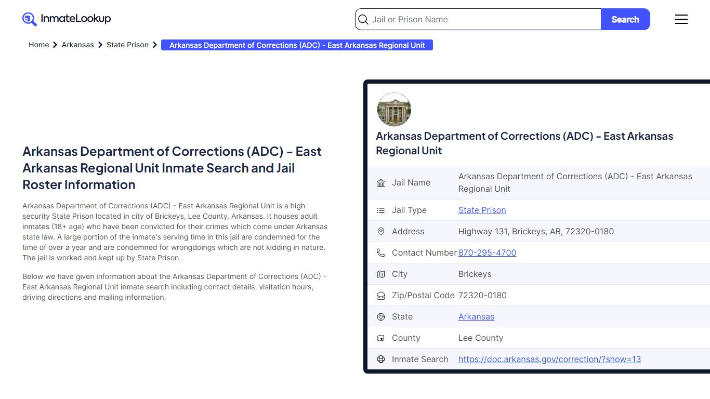Image resolution: width=710 pixels, height=399 pixels.
Task: Call the 870-295-4700 phone link
Action: pos(487,253)
